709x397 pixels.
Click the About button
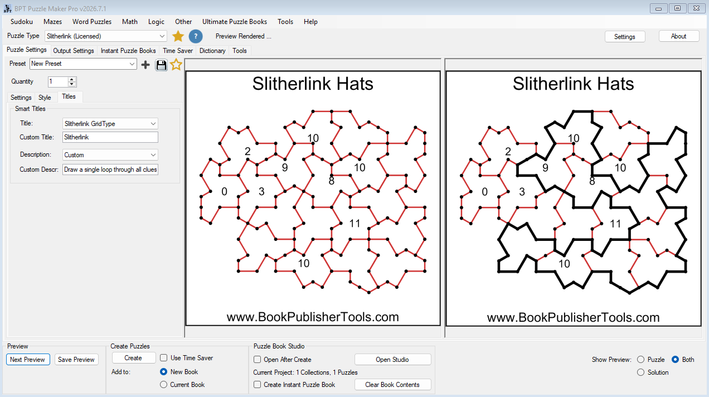[x=679, y=36]
